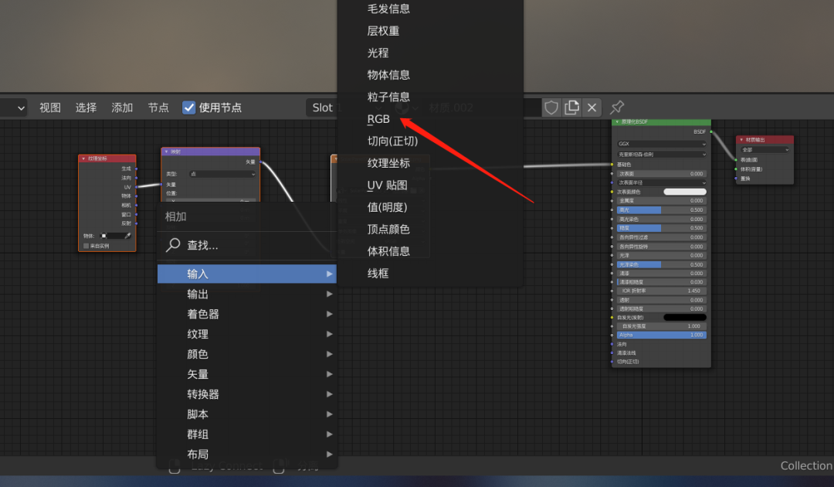This screenshot has width=834, height=487.
Task: Open the 类型 点 dropdown on 映射 node
Action: coord(223,174)
